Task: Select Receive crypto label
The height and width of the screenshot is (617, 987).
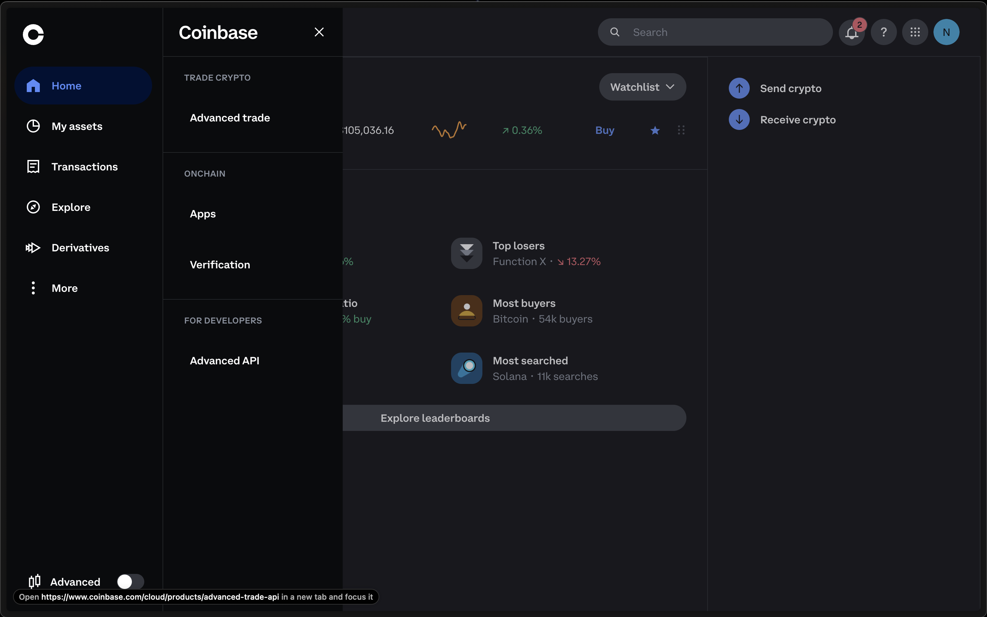Action: click(798, 120)
